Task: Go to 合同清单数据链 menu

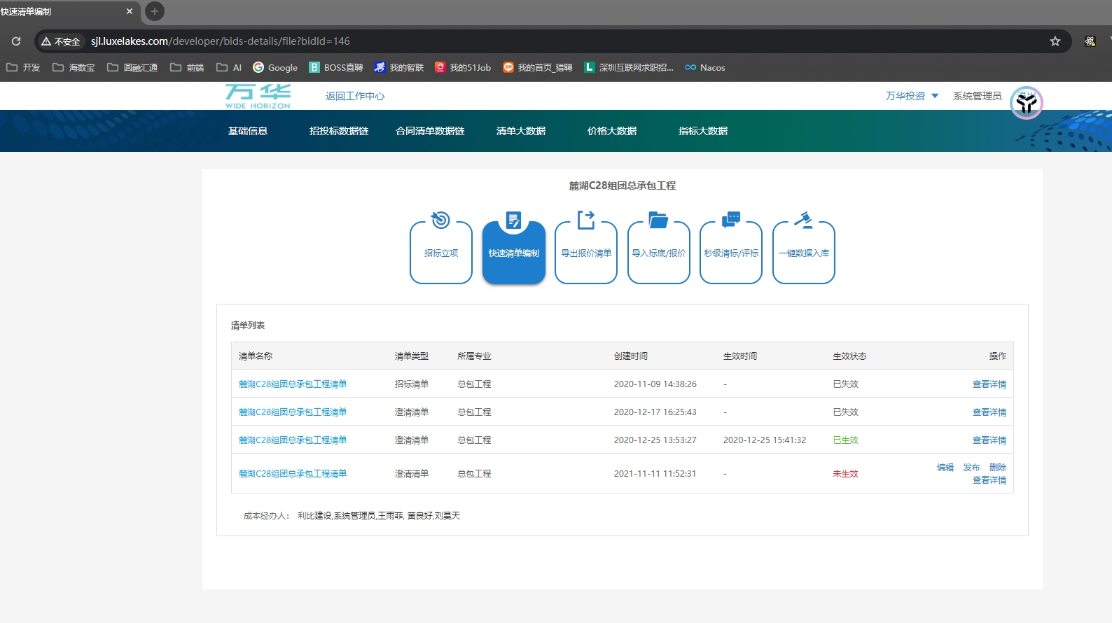Action: 430,131
